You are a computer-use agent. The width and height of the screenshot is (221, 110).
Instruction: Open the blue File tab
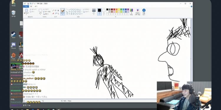pyautogui.click(x=26, y=6)
